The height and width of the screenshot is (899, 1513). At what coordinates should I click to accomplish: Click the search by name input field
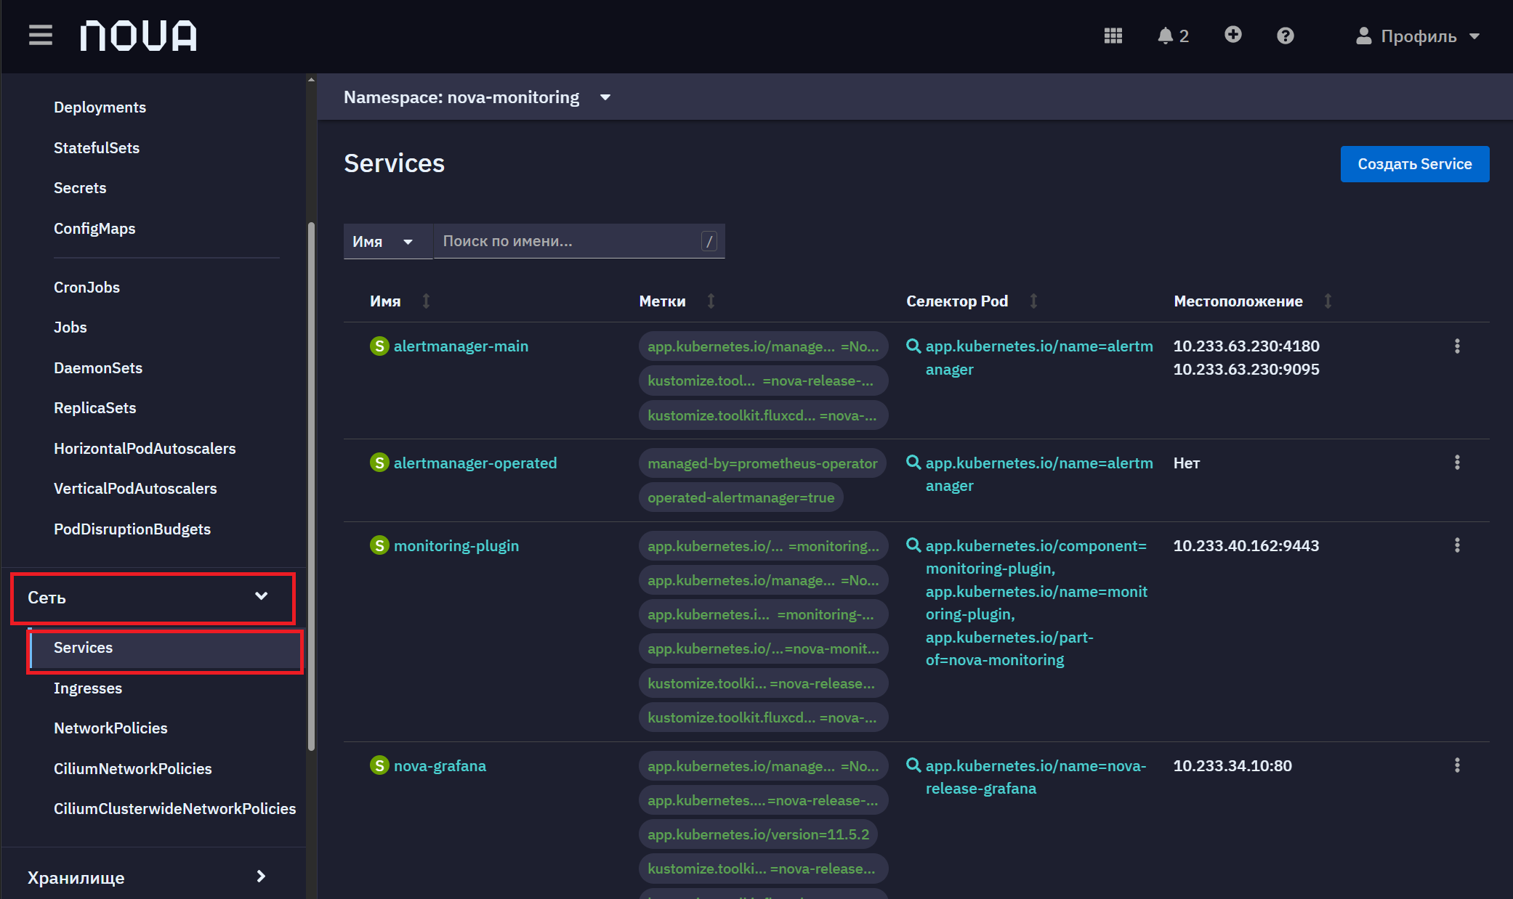[579, 241]
